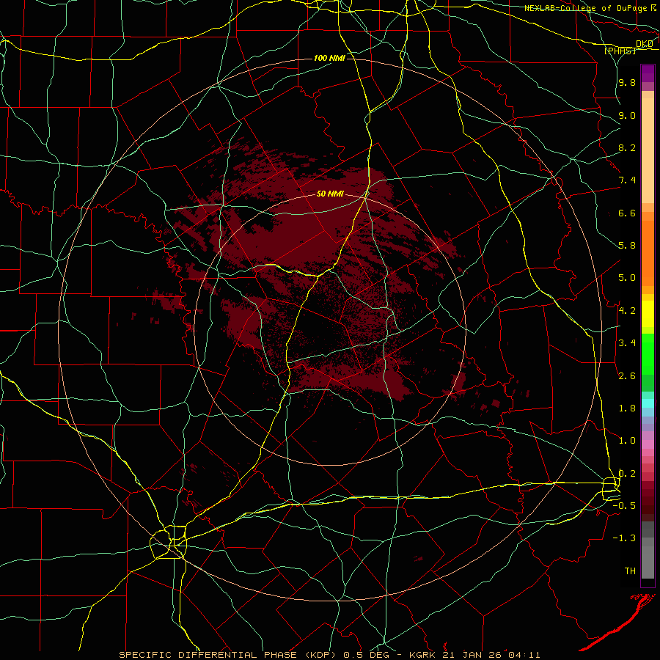Viewport: 660px width, 660px height.
Task: Click the 21 JAN 26 date in caption
Action: [x=473, y=655]
